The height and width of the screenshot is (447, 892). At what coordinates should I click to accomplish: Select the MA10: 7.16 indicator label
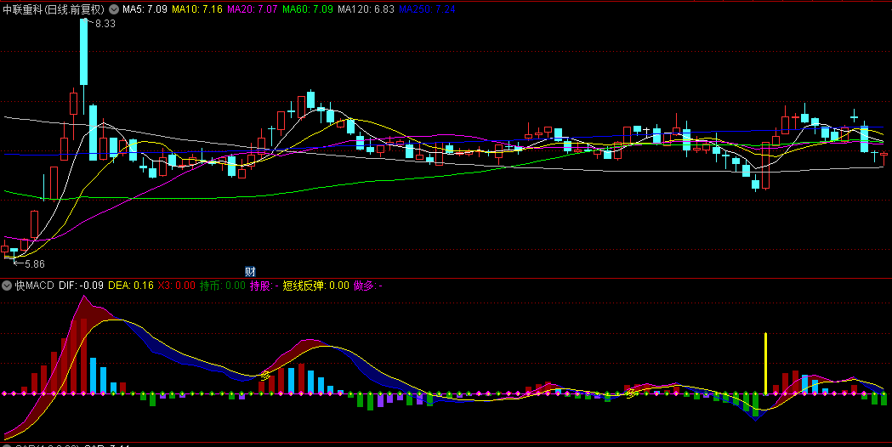pyautogui.click(x=196, y=9)
